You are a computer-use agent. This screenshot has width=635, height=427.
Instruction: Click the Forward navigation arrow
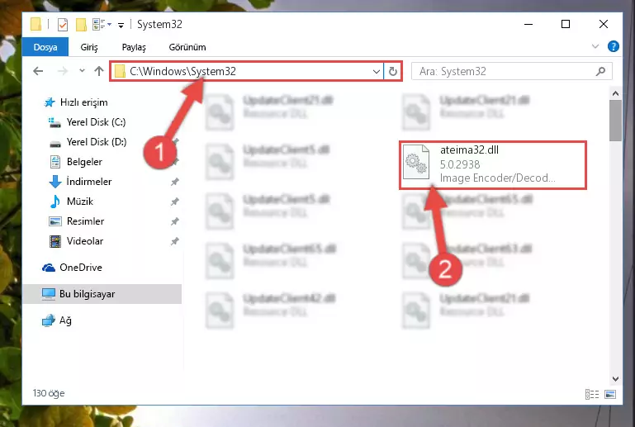tap(63, 71)
